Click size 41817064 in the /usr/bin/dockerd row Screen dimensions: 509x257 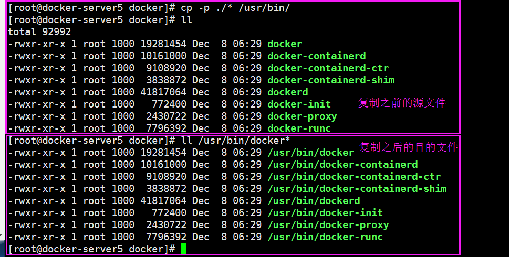click(x=163, y=201)
